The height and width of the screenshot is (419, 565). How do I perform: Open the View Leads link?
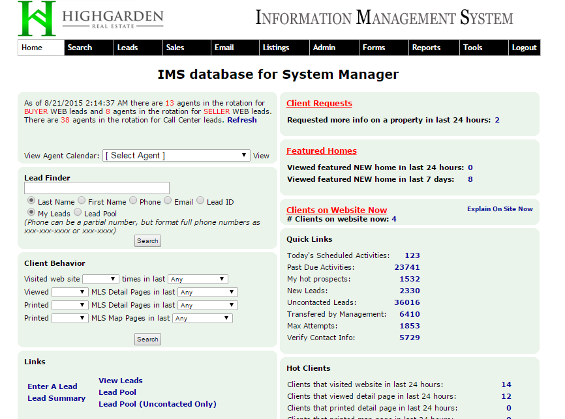pyautogui.click(x=121, y=381)
